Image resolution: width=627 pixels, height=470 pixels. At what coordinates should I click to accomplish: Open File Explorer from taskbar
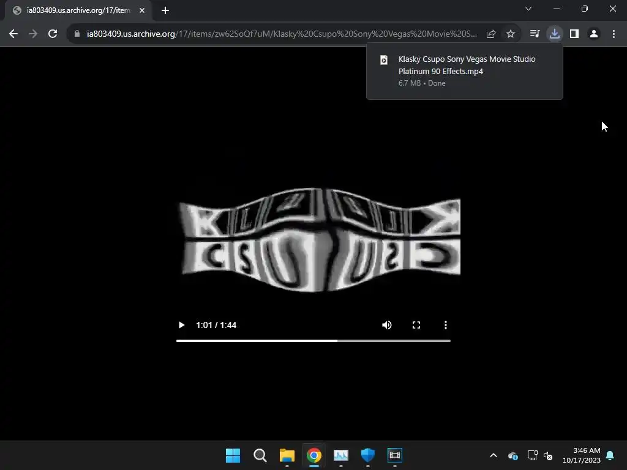click(287, 455)
